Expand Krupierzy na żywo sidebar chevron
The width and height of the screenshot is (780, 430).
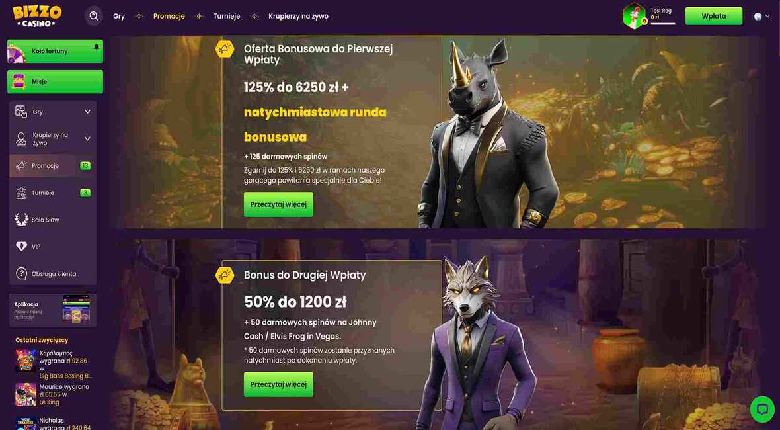87,138
